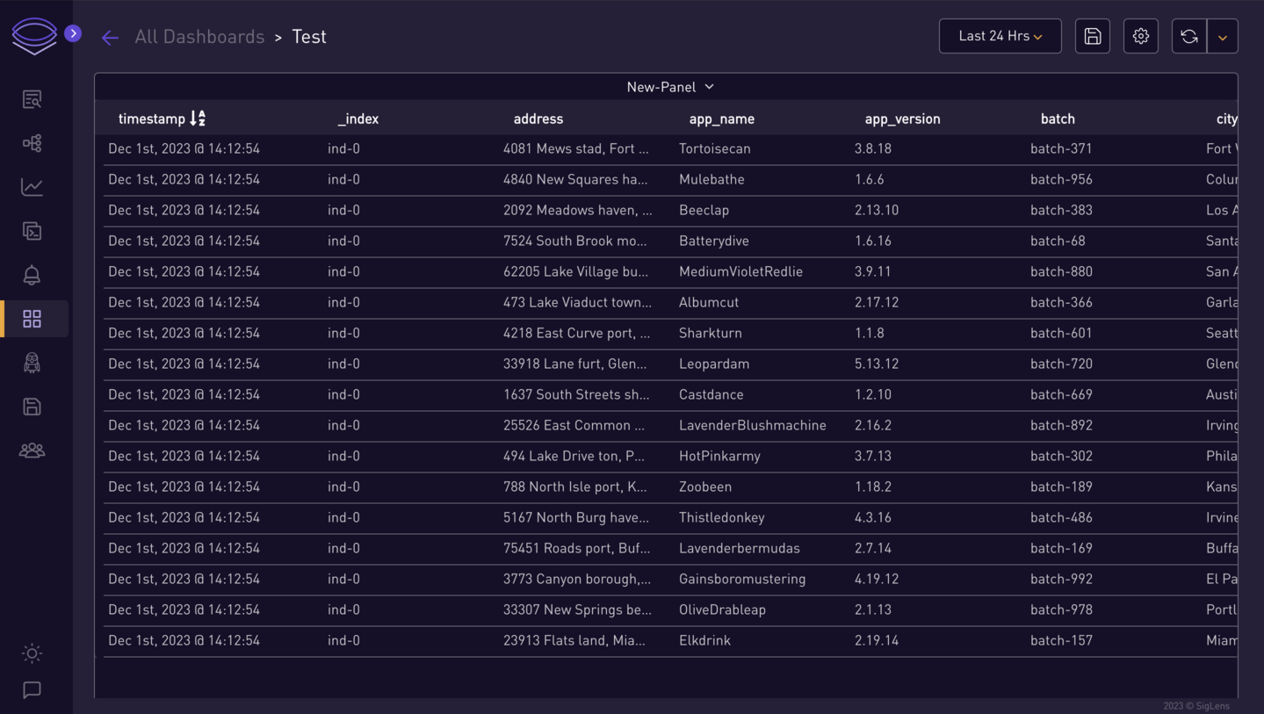Click batch-157 cell

point(1061,640)
